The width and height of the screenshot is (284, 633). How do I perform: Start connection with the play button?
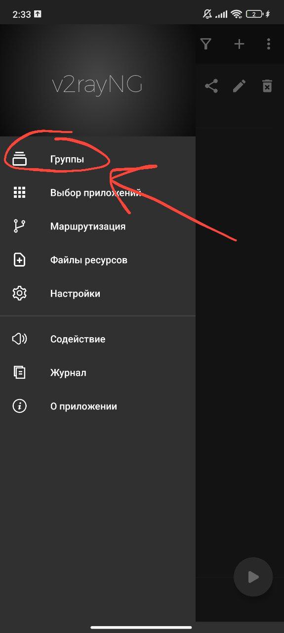[x=253, y=577]
